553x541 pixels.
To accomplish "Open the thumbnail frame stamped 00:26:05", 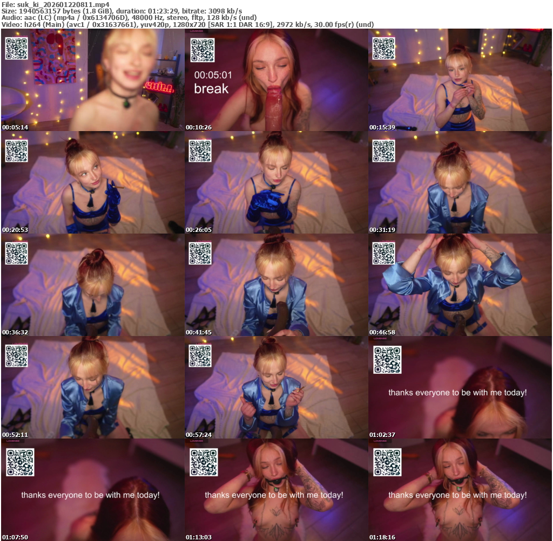I will (x=276, y=182).
